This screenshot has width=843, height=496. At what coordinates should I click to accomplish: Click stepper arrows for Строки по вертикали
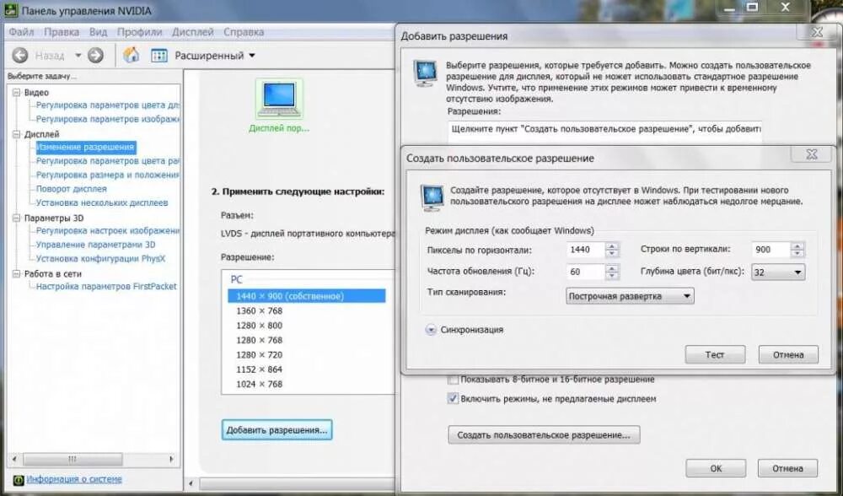(x=797, y=250)
